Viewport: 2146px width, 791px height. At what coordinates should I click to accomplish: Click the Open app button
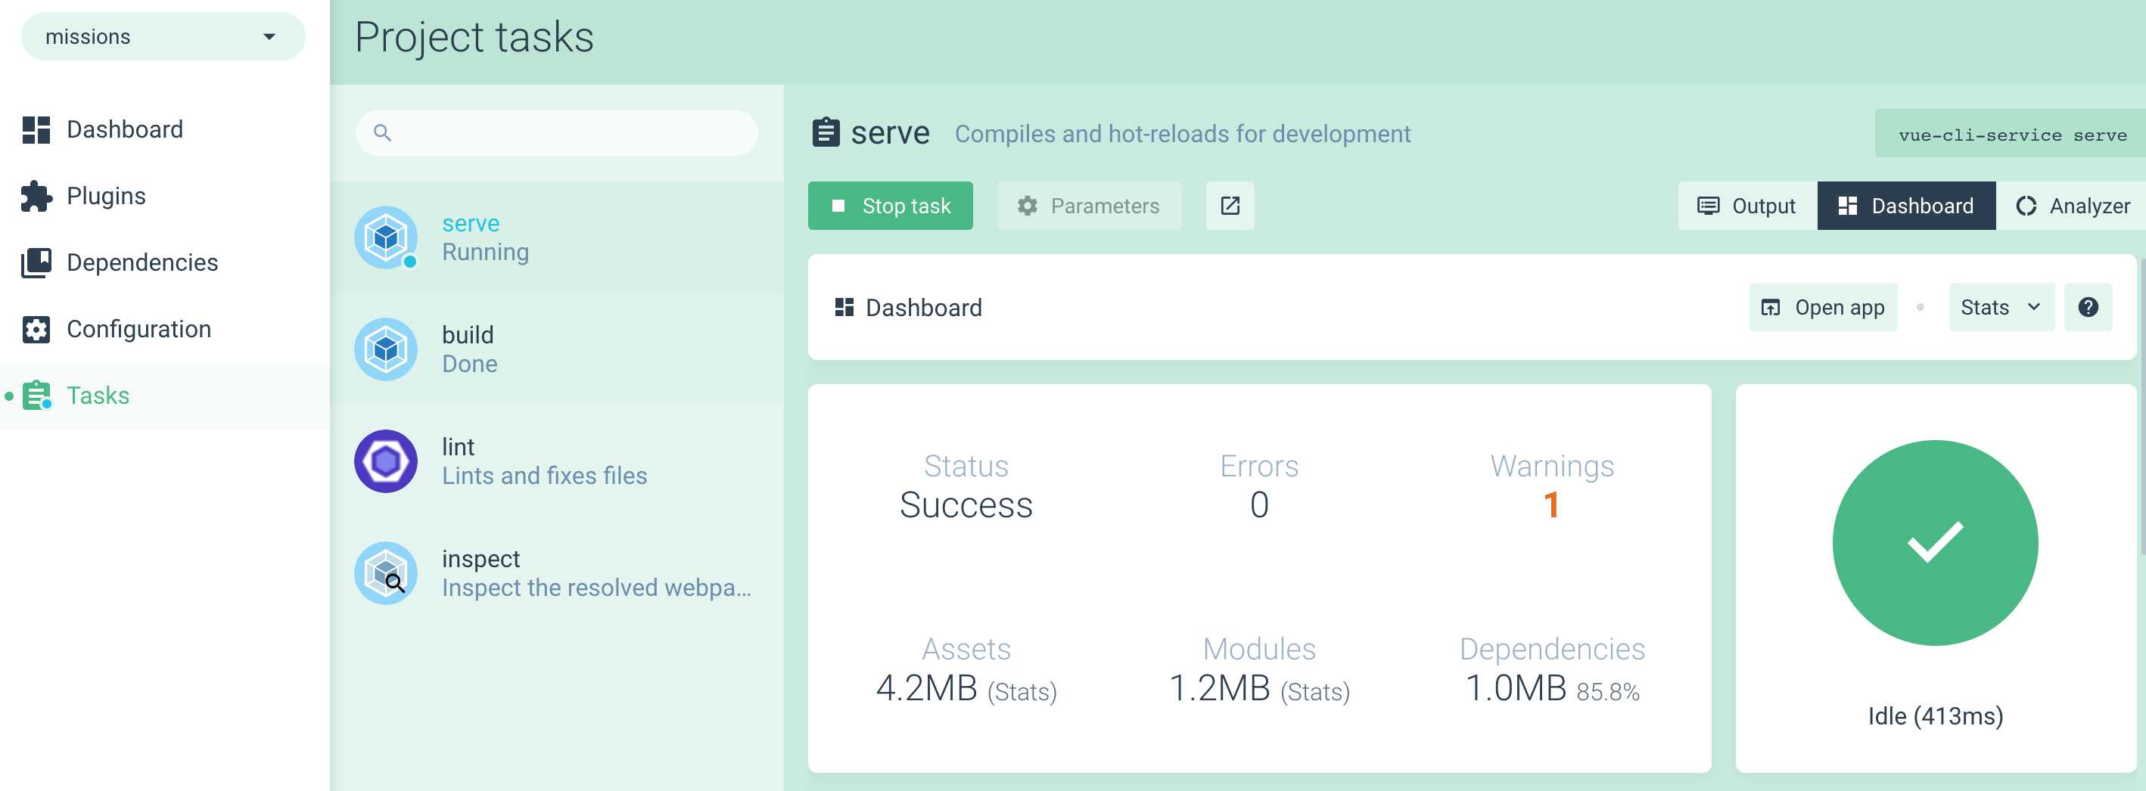[x=1823, y=307]
